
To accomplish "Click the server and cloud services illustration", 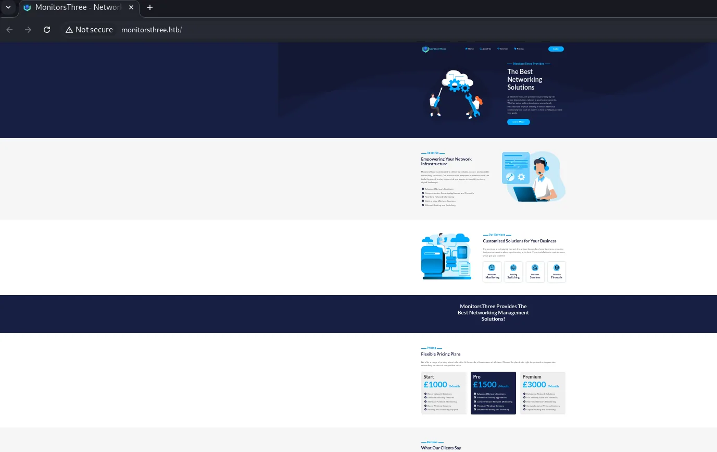I will click(x=446, y=256).
